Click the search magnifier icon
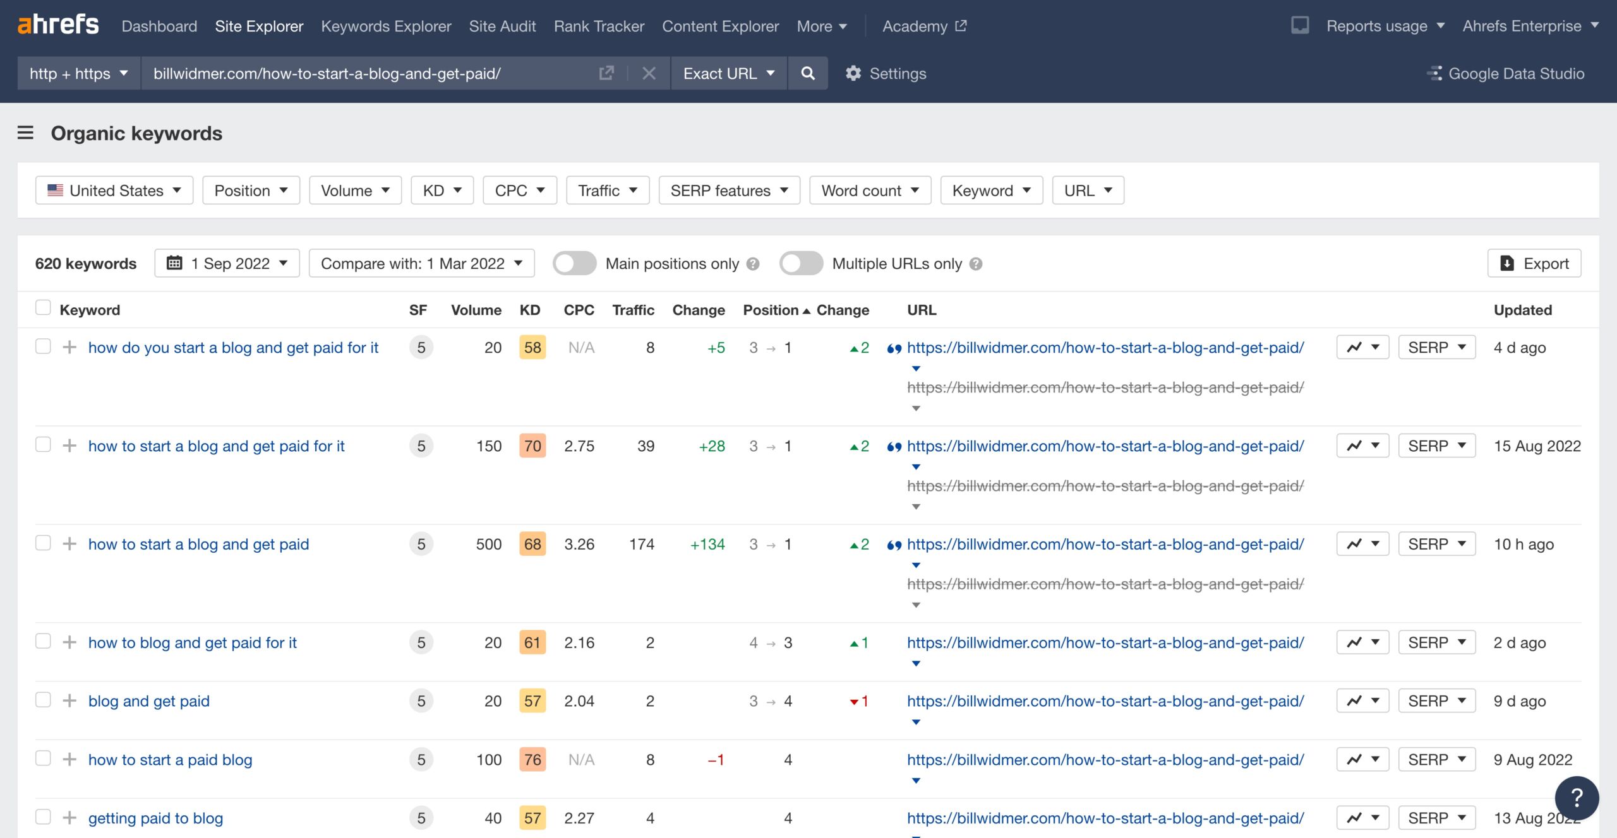The width and height of the screenshot is (1617, 838). [x=807, y=73]
